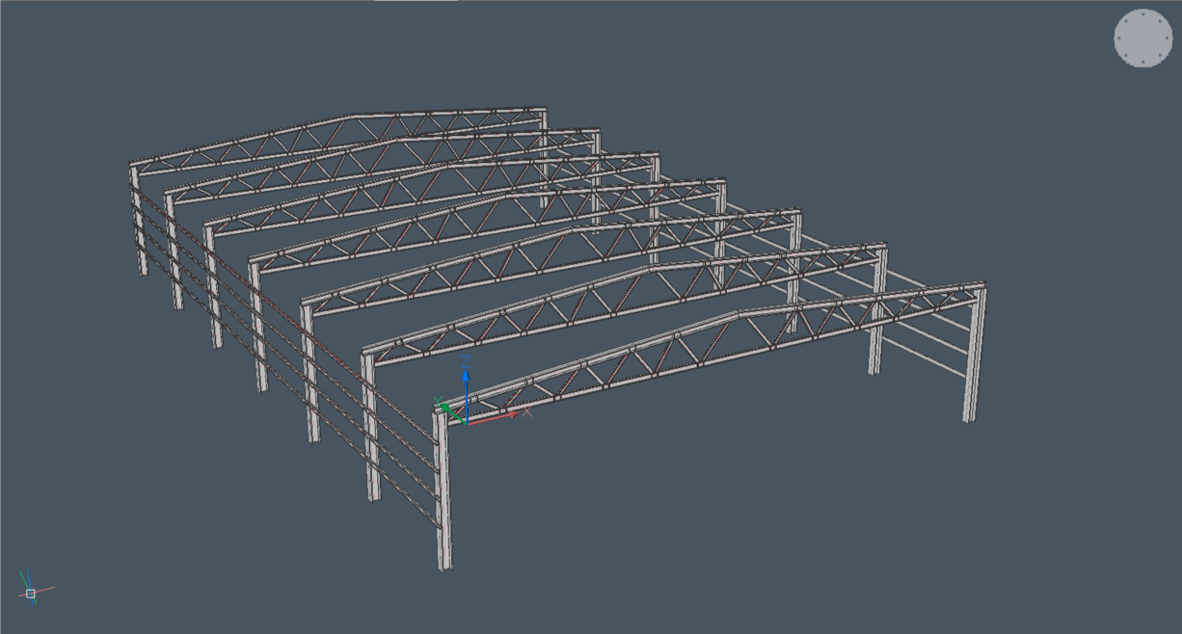
Task: Pick the small crosshair cursor box at bottom-left
Action: 31,594
